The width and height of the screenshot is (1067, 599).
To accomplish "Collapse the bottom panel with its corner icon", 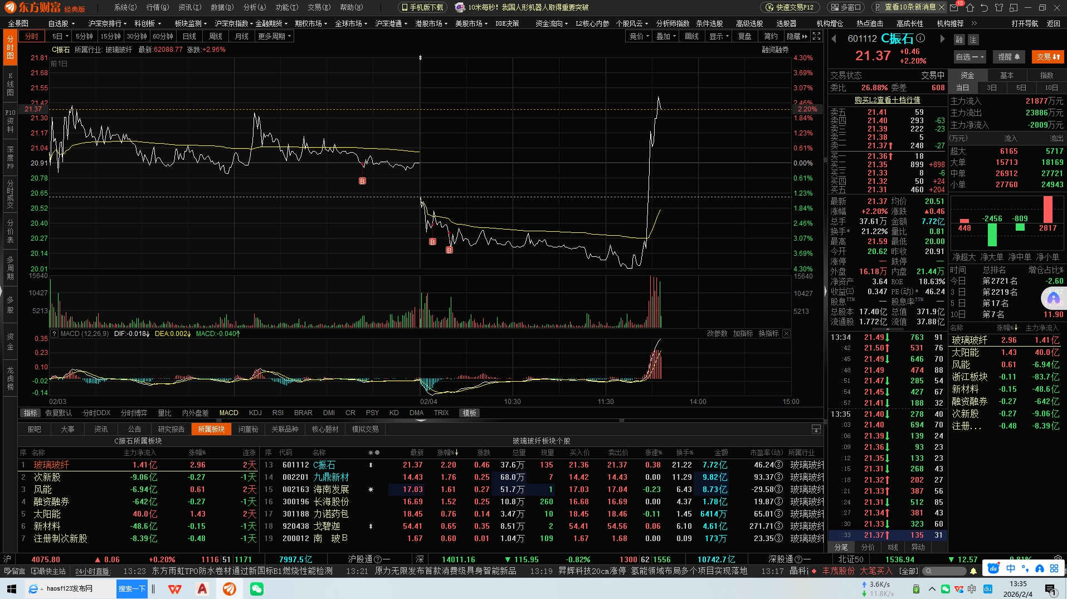I will (x=816, y=429).
